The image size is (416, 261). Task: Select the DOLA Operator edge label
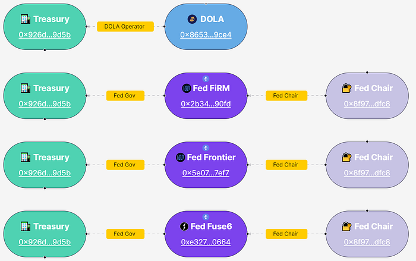tap(125, 26)
